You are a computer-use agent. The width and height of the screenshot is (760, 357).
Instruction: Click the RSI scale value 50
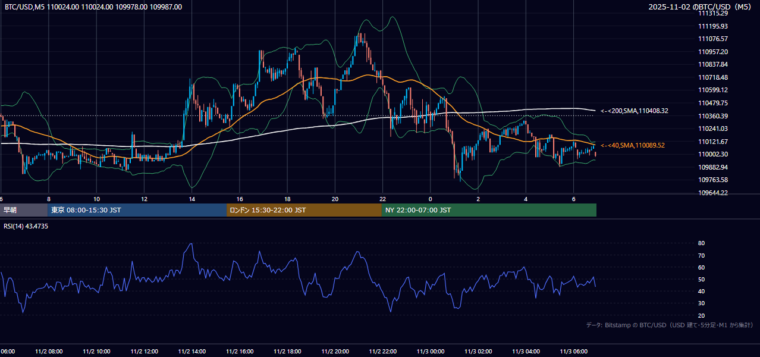701,279
